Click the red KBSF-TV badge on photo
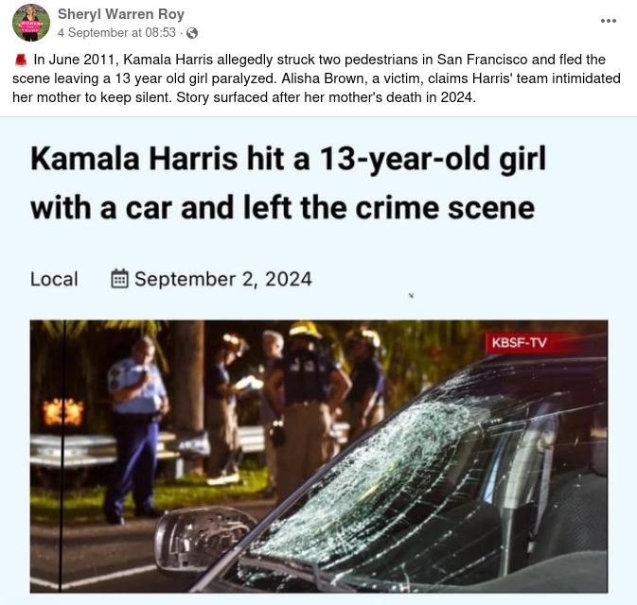 pos(520,342)
